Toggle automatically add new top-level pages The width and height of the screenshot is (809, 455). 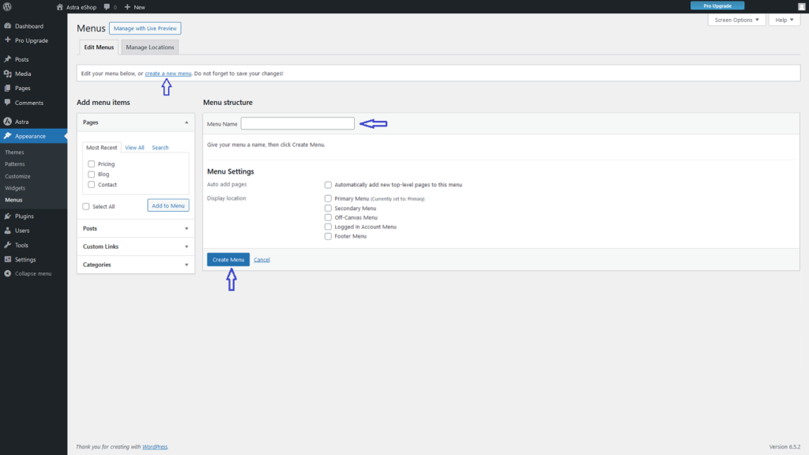(x=328, y=185)
